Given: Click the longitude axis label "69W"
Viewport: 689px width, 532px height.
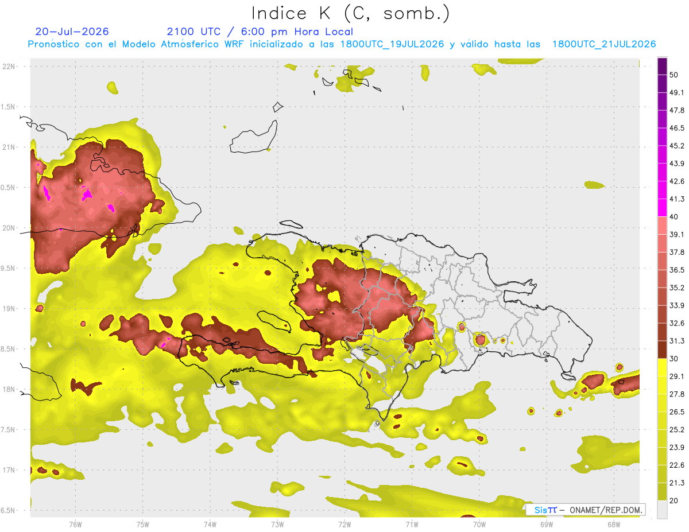Looking at the screenshot, I should pos(547,525).
